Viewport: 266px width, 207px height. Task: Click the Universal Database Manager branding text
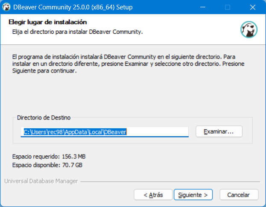pyautogui.click(x=41, y=181)
